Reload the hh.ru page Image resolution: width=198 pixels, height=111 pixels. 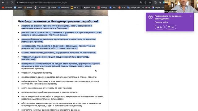coord(12,2)
